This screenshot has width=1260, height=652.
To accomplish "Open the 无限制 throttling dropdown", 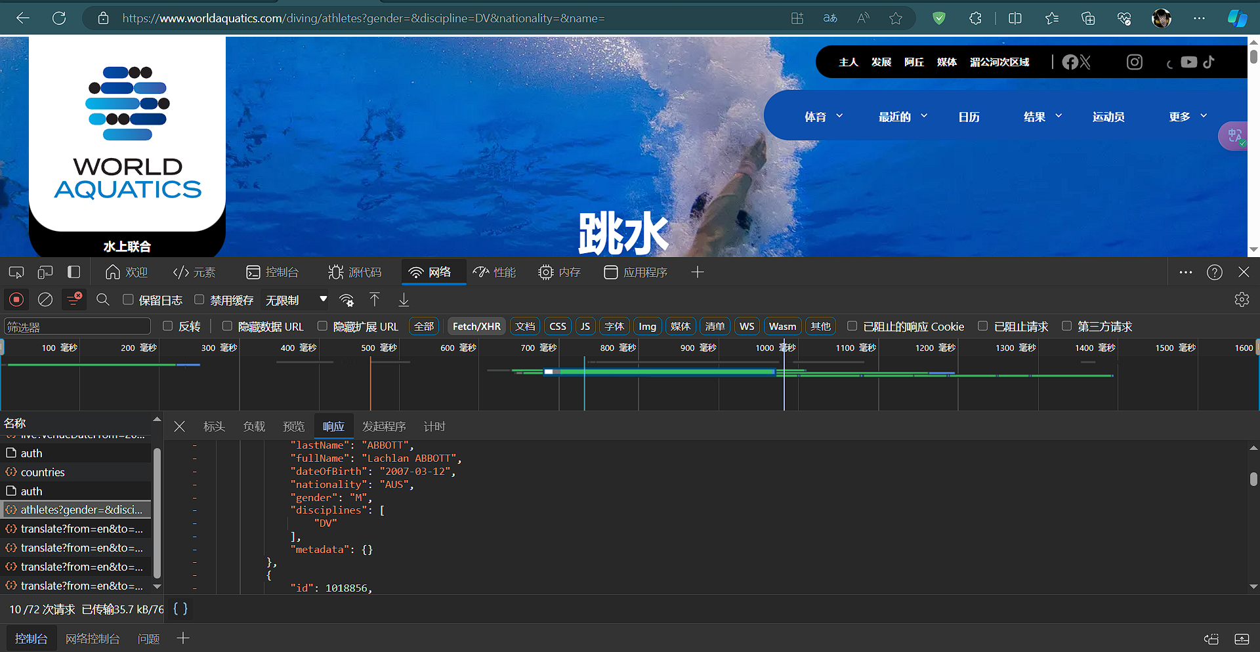I will click(x=295, y=300).
